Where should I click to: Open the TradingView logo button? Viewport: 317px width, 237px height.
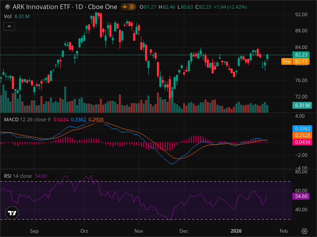(x=12, y=213)
